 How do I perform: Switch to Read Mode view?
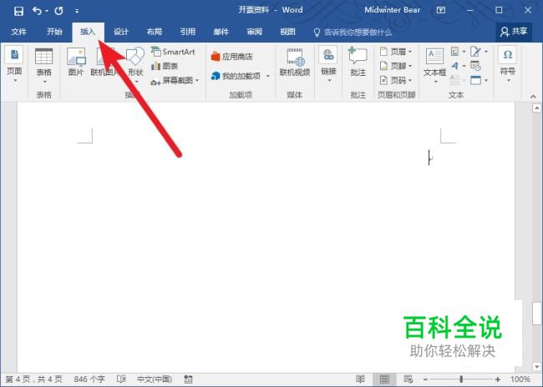point(360,379)
